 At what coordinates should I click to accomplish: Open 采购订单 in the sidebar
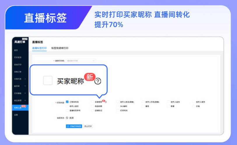coord(18,72)
